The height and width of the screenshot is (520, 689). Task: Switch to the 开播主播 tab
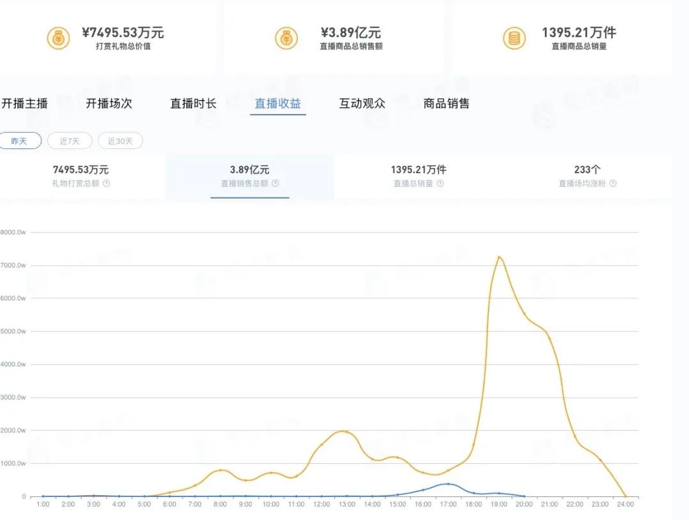tap(27, 103)
